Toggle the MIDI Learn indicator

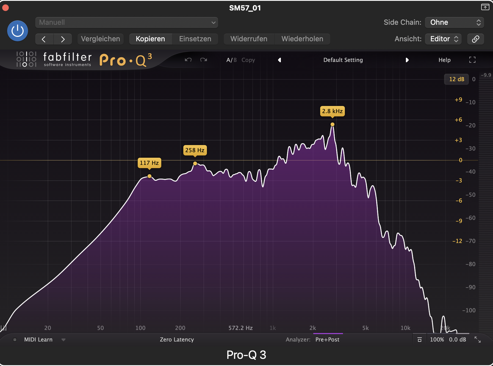(15, 340)
